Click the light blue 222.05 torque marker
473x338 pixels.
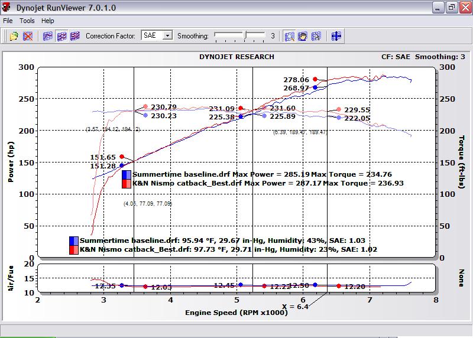pos(339,118)
